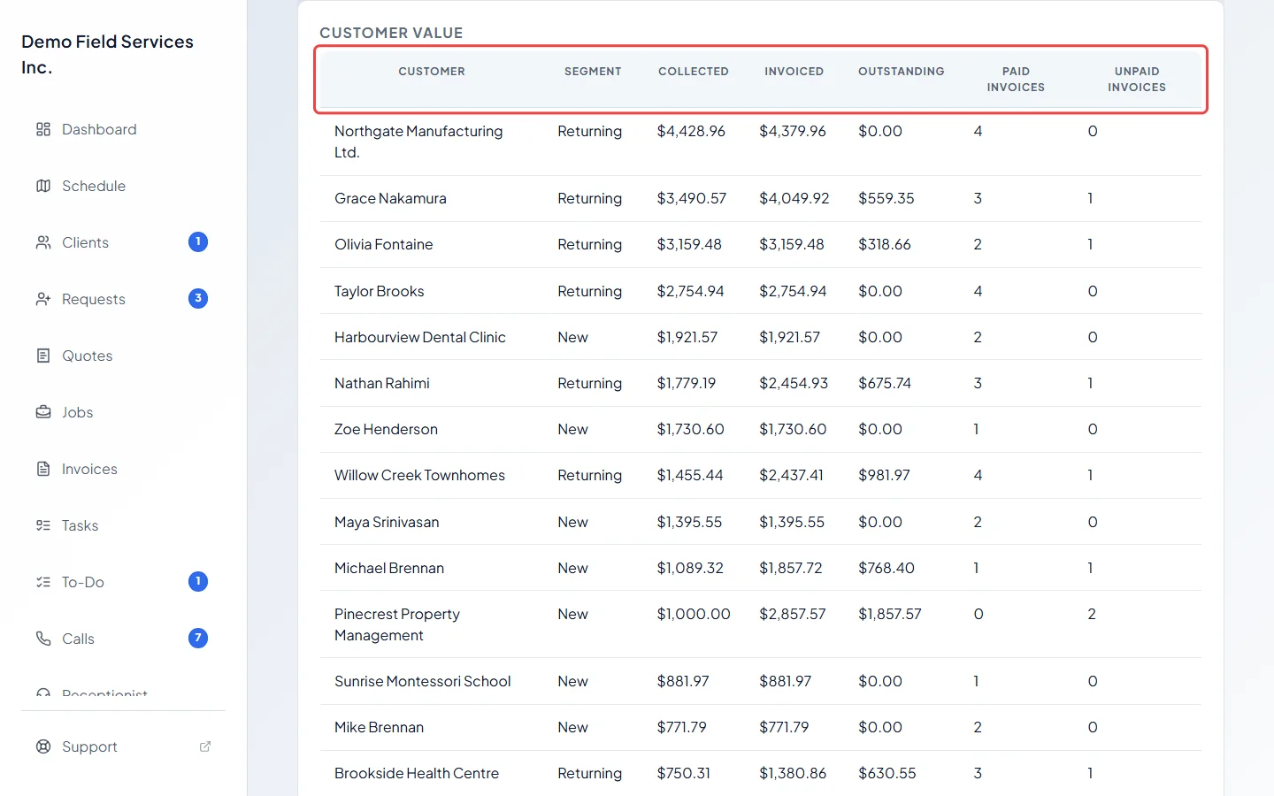Open the Tasks page
Image resolution: width=1274 pixels, height=796 pixels.
coord(124,525)
